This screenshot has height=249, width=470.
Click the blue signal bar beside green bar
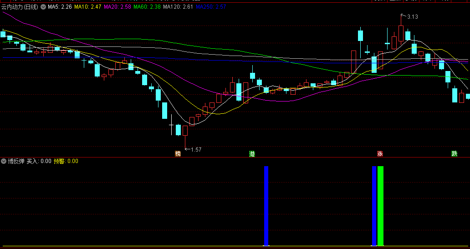pos(374,206)
